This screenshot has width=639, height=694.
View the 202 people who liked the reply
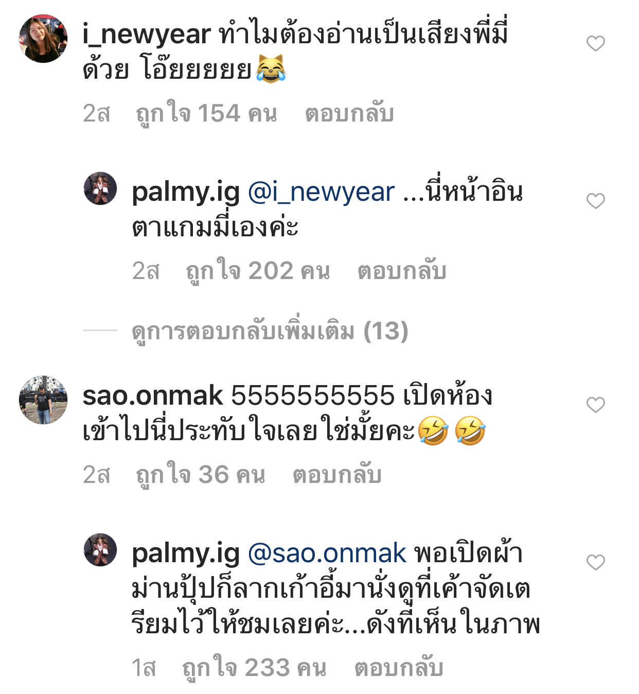(x=258, y=271)
